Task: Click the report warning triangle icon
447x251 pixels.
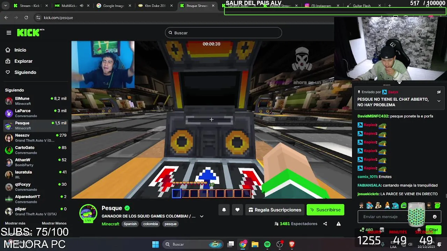Action: (x=338, y=224)
